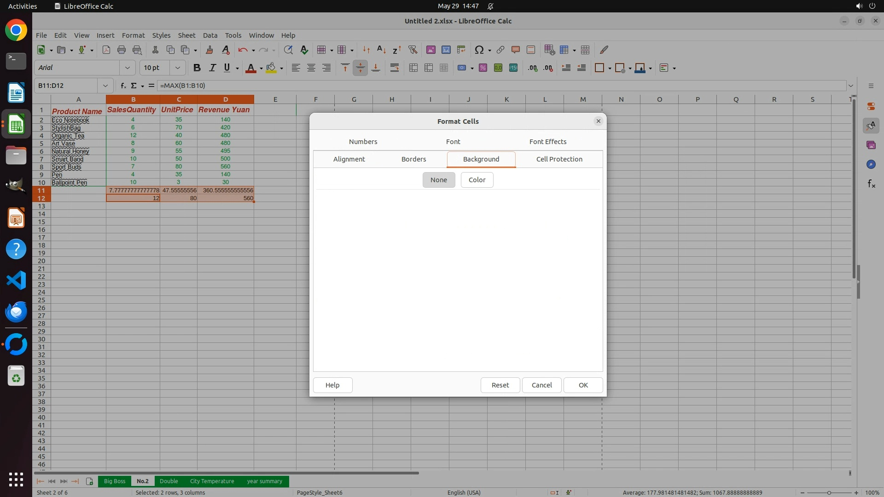The width and height of the screenshot is (884, 497).
Task: Toggle Bold formatting
Action: click(197, 68)
